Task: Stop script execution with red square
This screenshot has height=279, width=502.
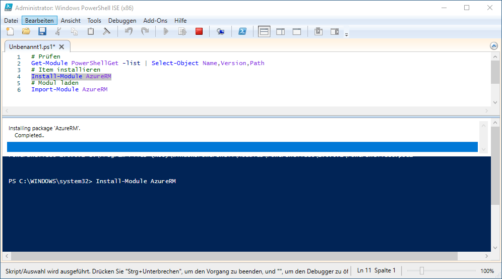Action: pyautogui.click(x=199, y=31)
